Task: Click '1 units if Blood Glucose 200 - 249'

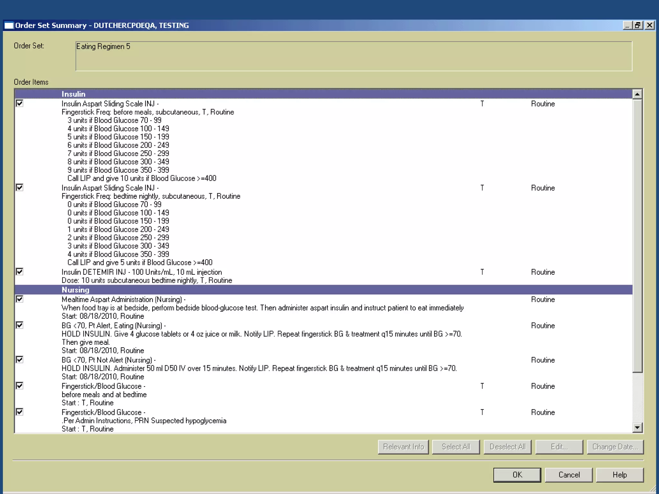Action: click(118, 229)
